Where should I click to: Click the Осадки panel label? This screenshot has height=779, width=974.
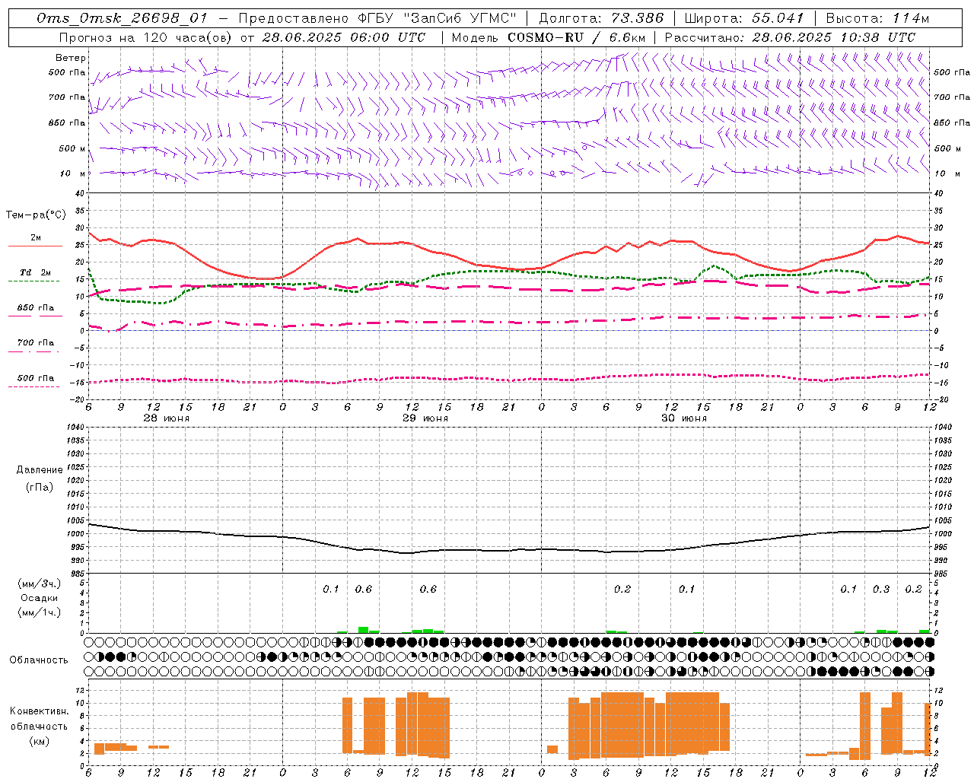pyautogui.click(x=39, y=598)
